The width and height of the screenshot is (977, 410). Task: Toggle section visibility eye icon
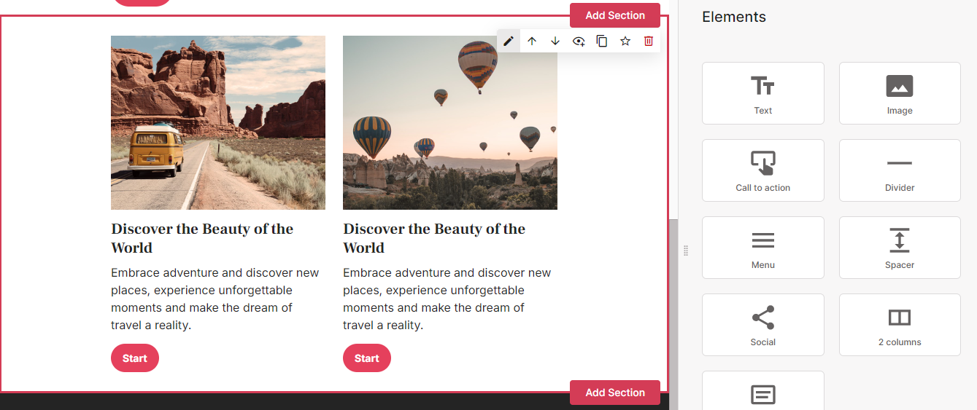click(579, 41)
